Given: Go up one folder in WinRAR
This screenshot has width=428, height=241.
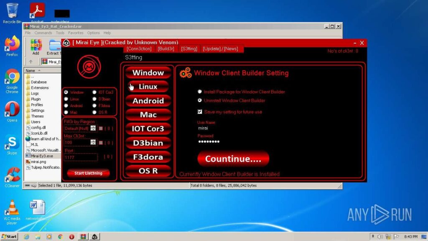Looking at the screenshot, I should [31, 62].
